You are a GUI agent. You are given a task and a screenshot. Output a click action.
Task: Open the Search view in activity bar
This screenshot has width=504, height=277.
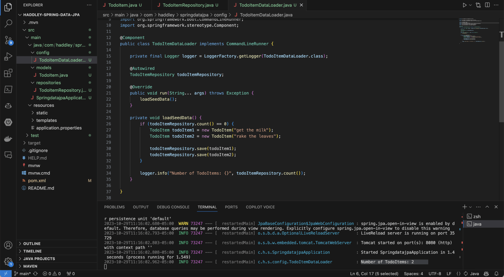(x=8, y=24)
